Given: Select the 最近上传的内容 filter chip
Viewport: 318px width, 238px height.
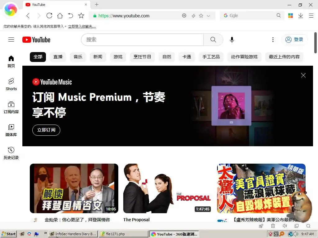Looking at the screenshot, I should (x=284, y=57).
